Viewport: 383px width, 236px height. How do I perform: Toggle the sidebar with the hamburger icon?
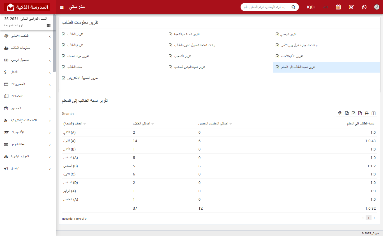(62, 7)
